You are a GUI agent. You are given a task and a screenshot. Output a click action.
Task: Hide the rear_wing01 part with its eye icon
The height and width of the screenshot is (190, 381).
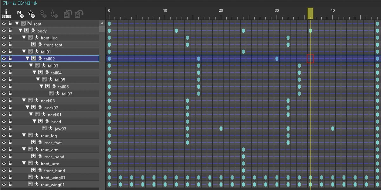tap(4, 184)
